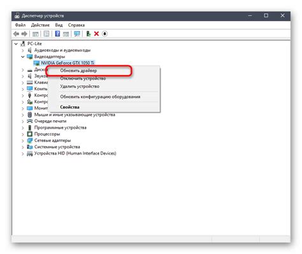Click the circular down-arrow toolbar icon

pos(104,34)
